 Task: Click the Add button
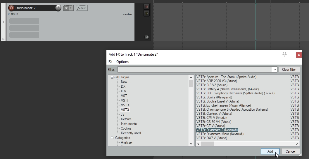point(270,151)
